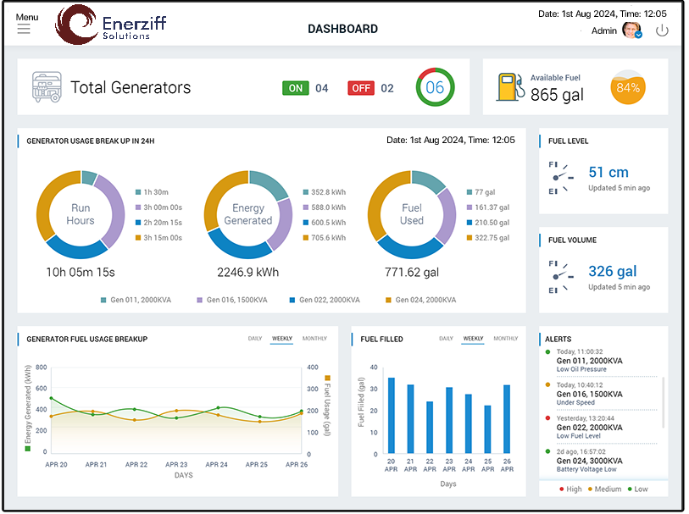Screen dimensions: 689x514
Task: Switch Generator Fuel Usage chart to Daily
Action: click(254, 339)
